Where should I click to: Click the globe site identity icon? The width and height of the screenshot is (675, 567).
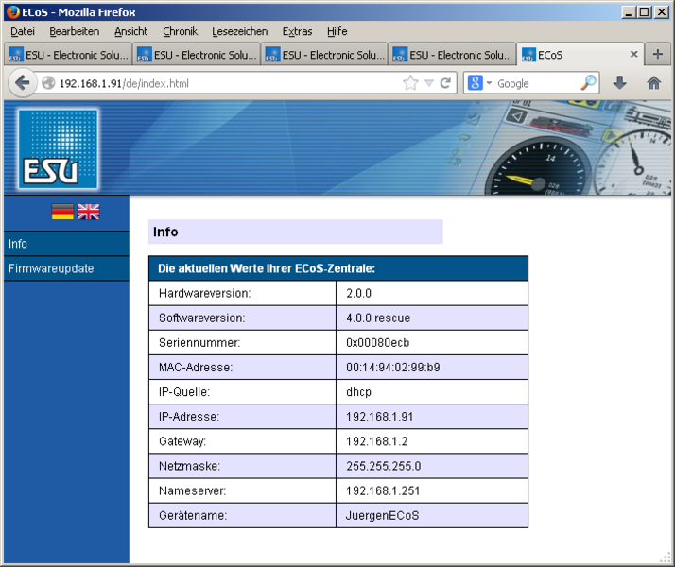click(x=48, y=83)
